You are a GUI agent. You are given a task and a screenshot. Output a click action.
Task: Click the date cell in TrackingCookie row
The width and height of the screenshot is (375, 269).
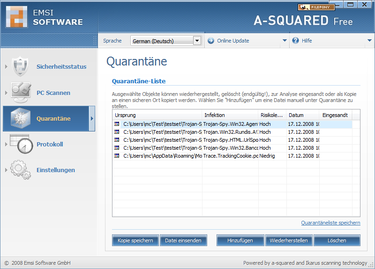point(303,156)
